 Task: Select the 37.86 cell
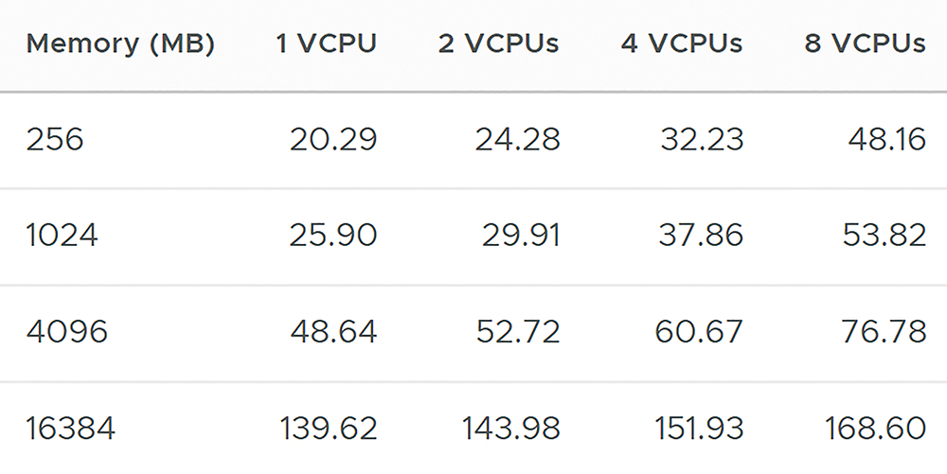coord(701,235)
